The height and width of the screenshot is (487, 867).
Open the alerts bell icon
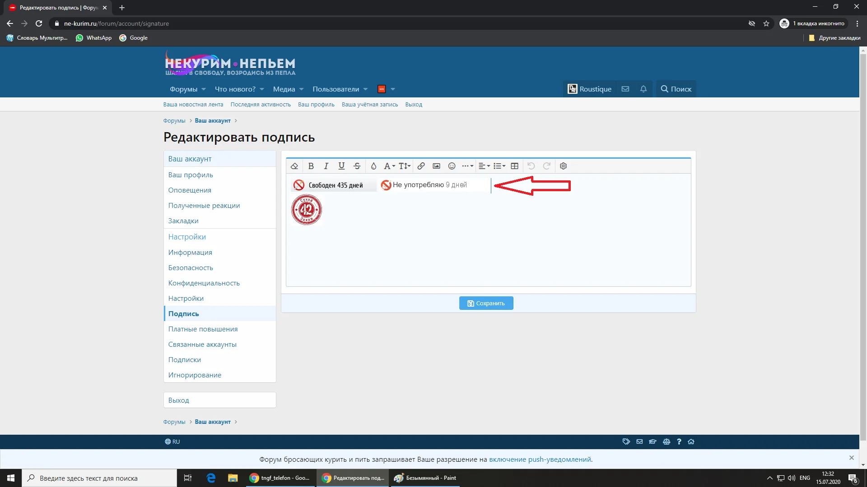pyautogui.click(x=643, y=89)
